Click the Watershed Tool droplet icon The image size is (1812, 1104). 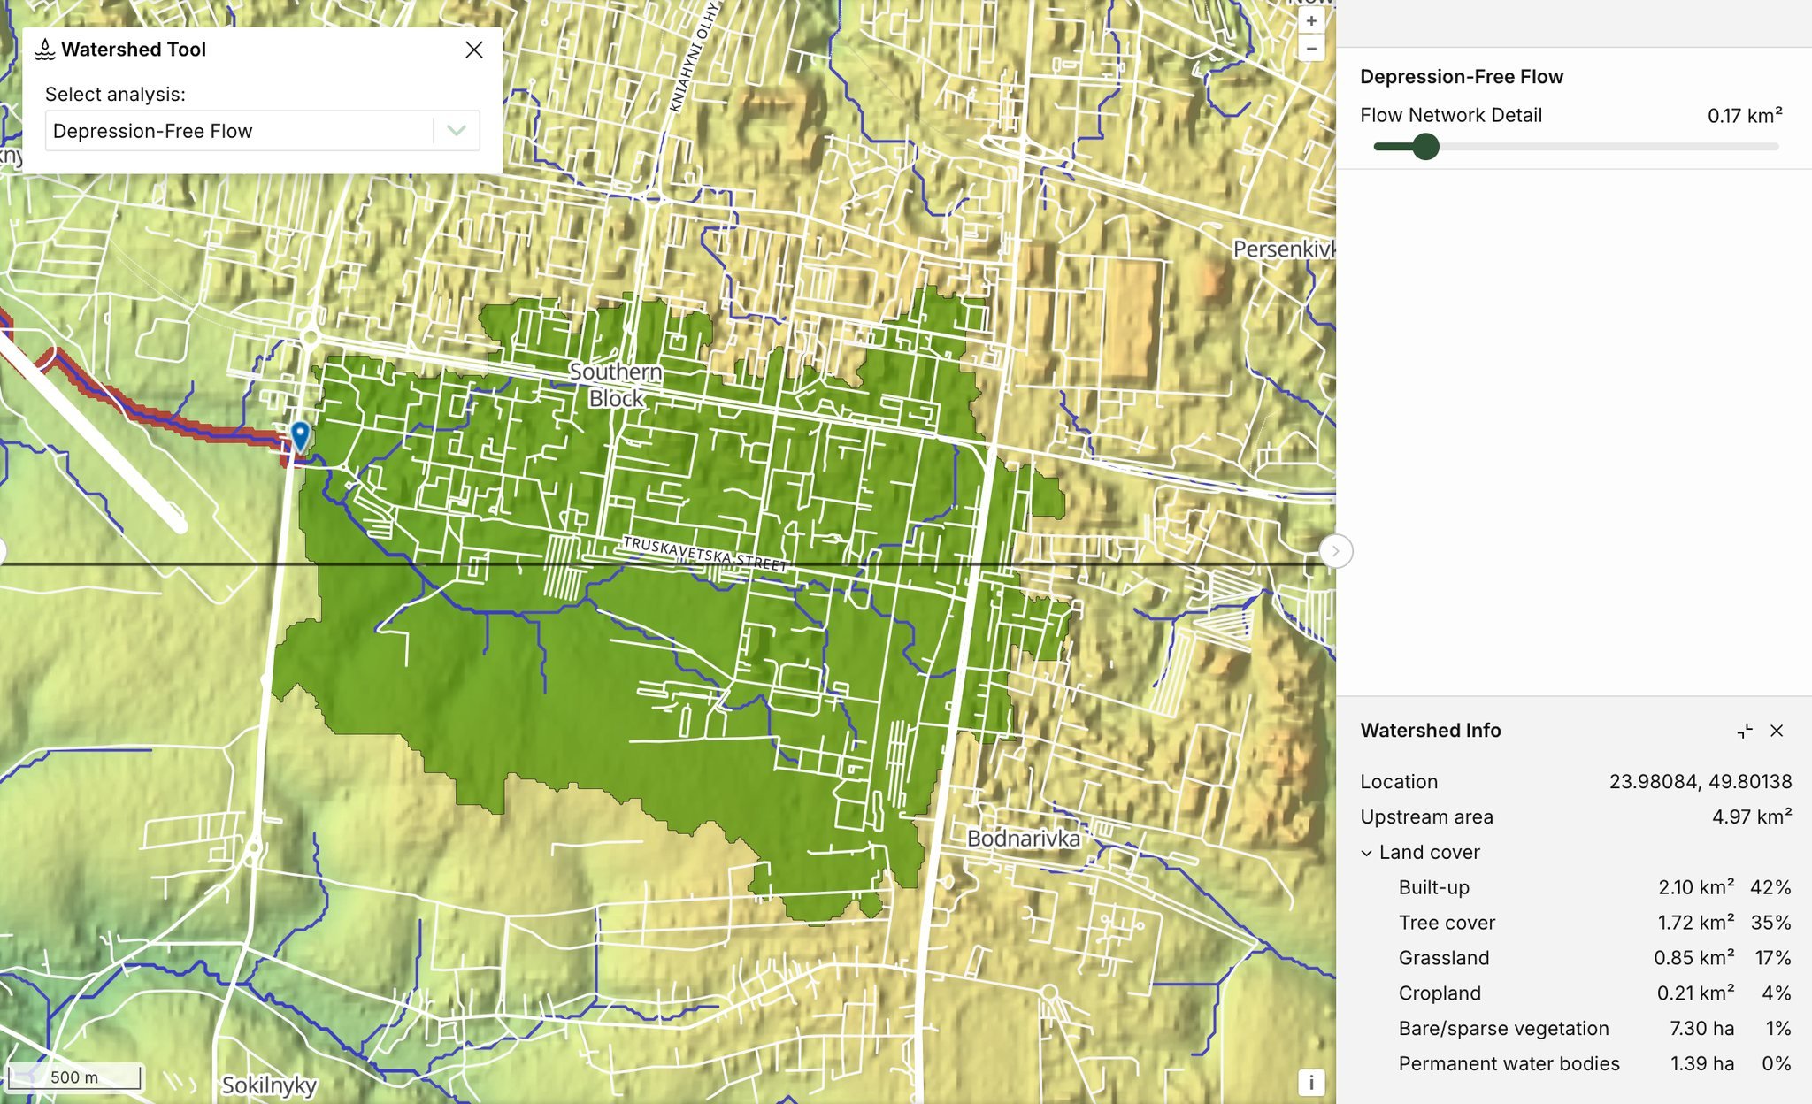pos(44,50)
